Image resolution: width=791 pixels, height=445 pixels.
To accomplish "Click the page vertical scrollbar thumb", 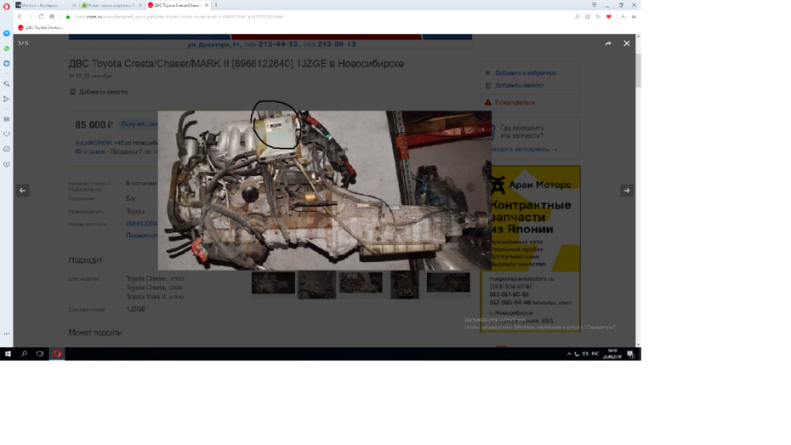I will [638, 70].
